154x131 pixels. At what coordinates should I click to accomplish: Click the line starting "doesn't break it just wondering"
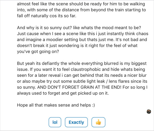tap(77, 46)
